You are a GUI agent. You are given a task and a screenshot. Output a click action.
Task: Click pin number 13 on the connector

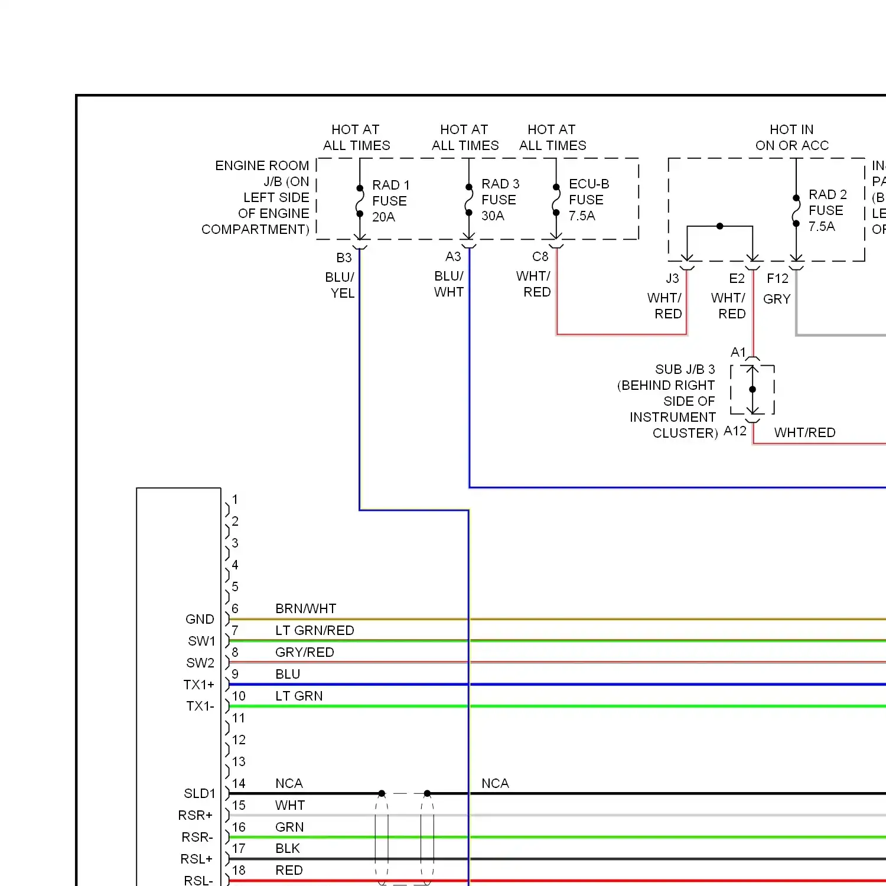[239, 761]
